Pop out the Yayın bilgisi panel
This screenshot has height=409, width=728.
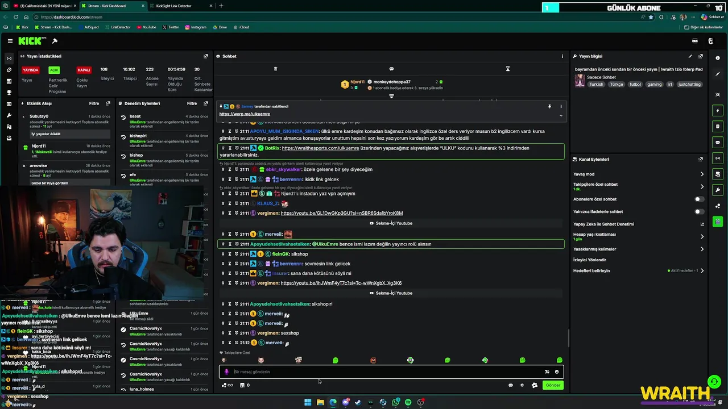click(x=701, y=56)
